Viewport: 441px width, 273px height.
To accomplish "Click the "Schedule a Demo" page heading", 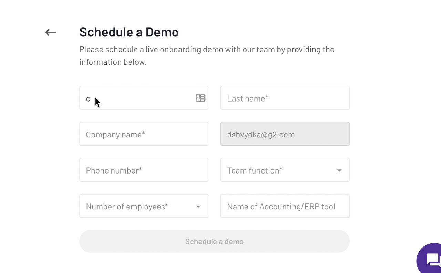I will click(129, 32).
